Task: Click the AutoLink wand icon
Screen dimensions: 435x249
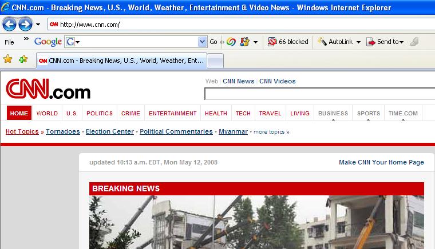Action: 322,42
